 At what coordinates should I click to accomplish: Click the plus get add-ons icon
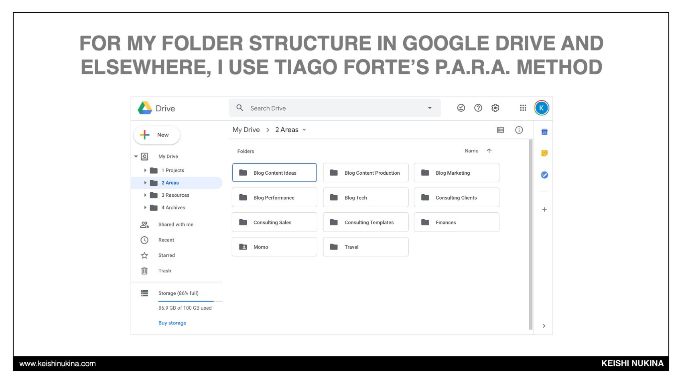tap(544, 210)
